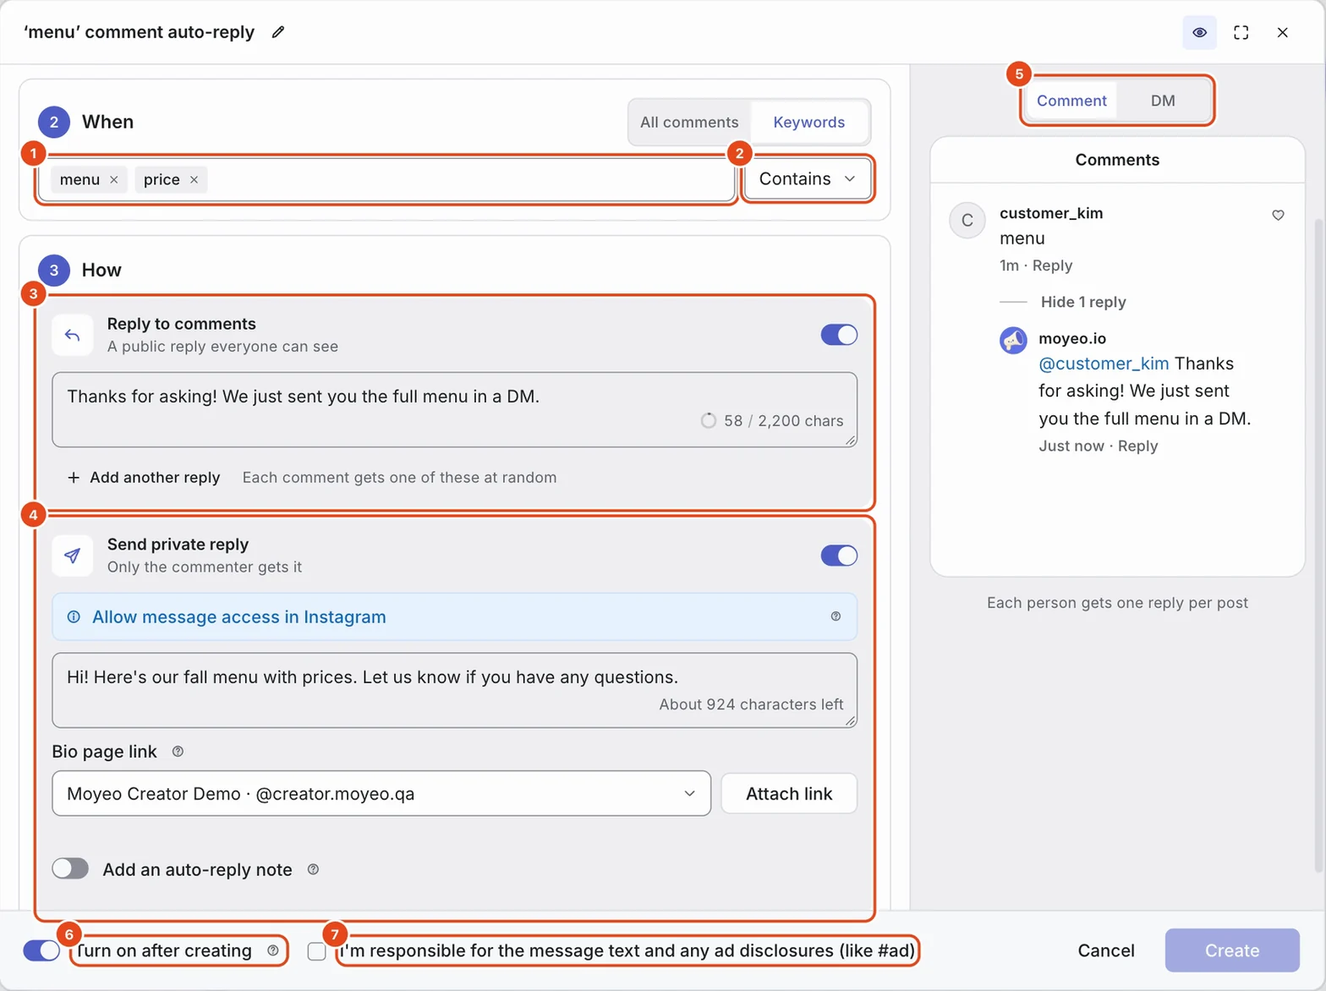Expand the dialog to fullscreen
Viewport: 1326px width, 991px height.
[1241, 32]
